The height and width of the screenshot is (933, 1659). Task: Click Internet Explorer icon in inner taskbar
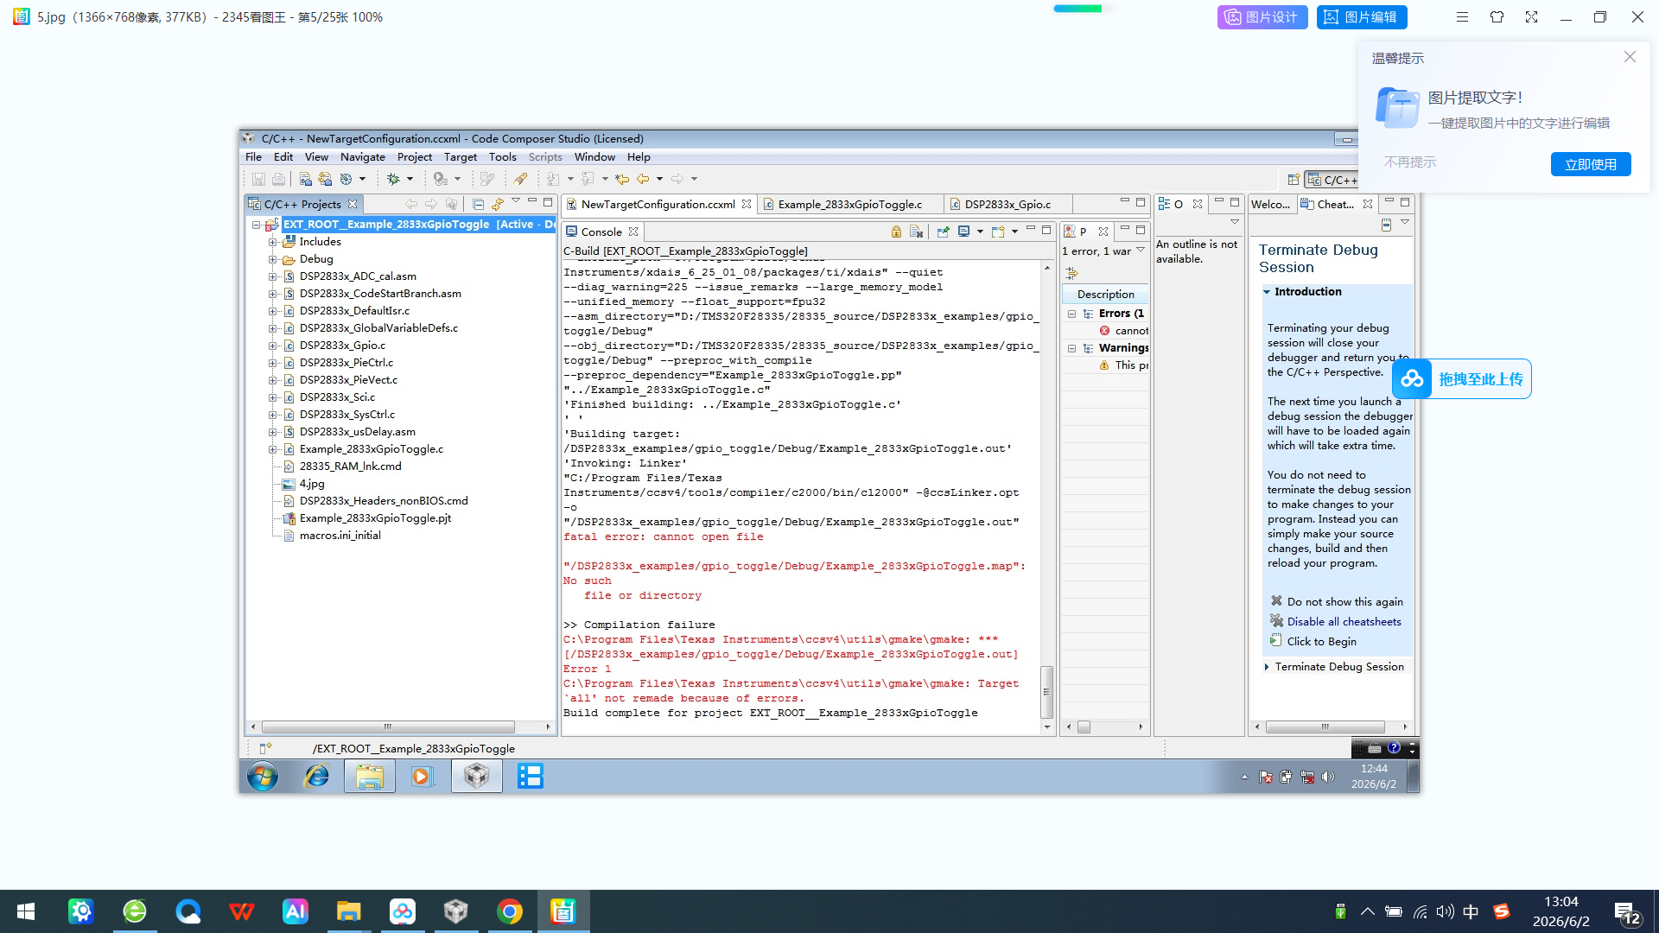click(x=316, y=776)
